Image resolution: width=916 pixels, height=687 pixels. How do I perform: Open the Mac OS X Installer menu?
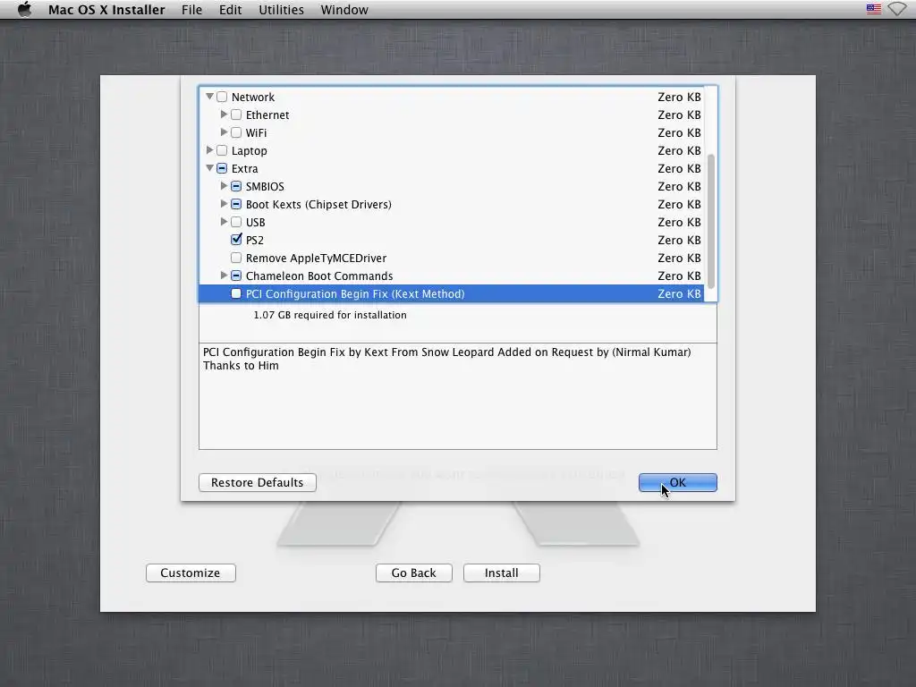(106, 10)
